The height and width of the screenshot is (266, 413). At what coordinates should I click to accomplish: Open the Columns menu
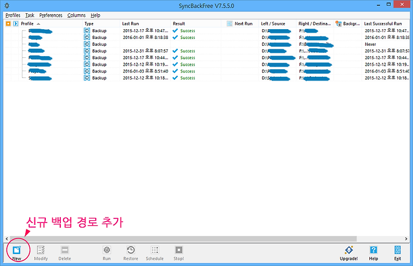click(x=76, y=15)
